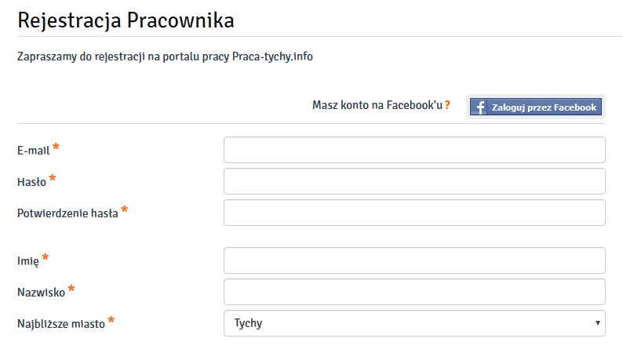Image resolution: width=623 pixels, height=353 pixels.
Task: Click into the Hasło password field
Action: coord(414,181)
